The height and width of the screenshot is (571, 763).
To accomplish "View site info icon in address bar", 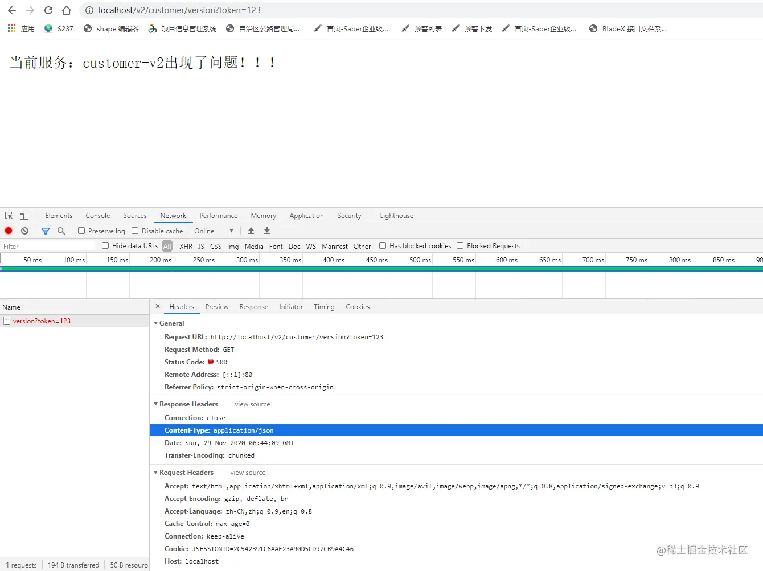I will (89, 10).
